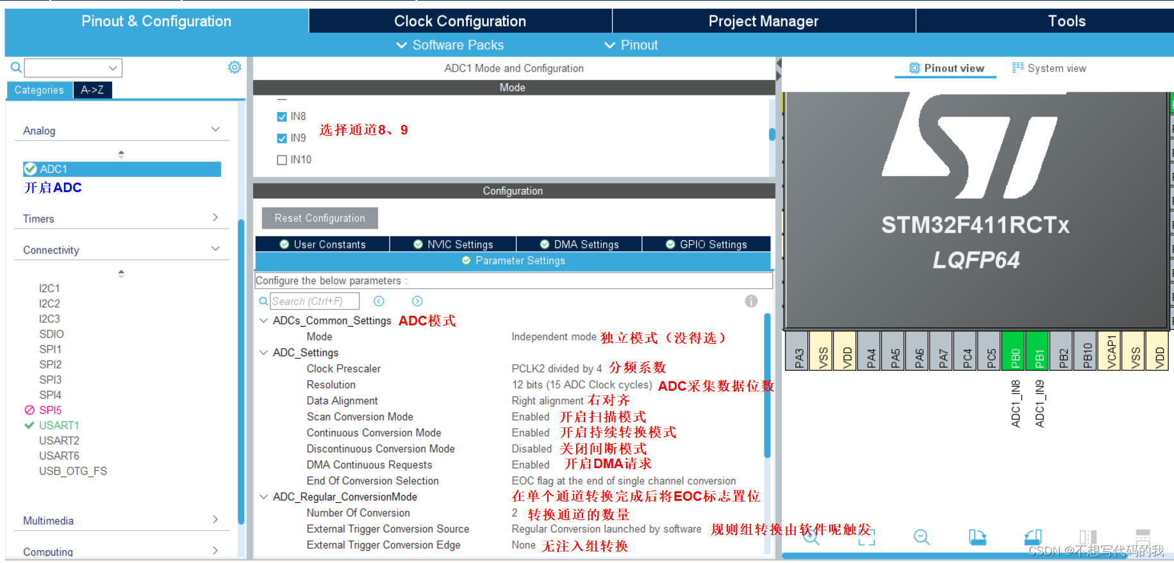1174x563 pixels.
Task: Collapse ADC_Regular_ConversionMode group
Action: pyautogui.click(x=263, y=496)
